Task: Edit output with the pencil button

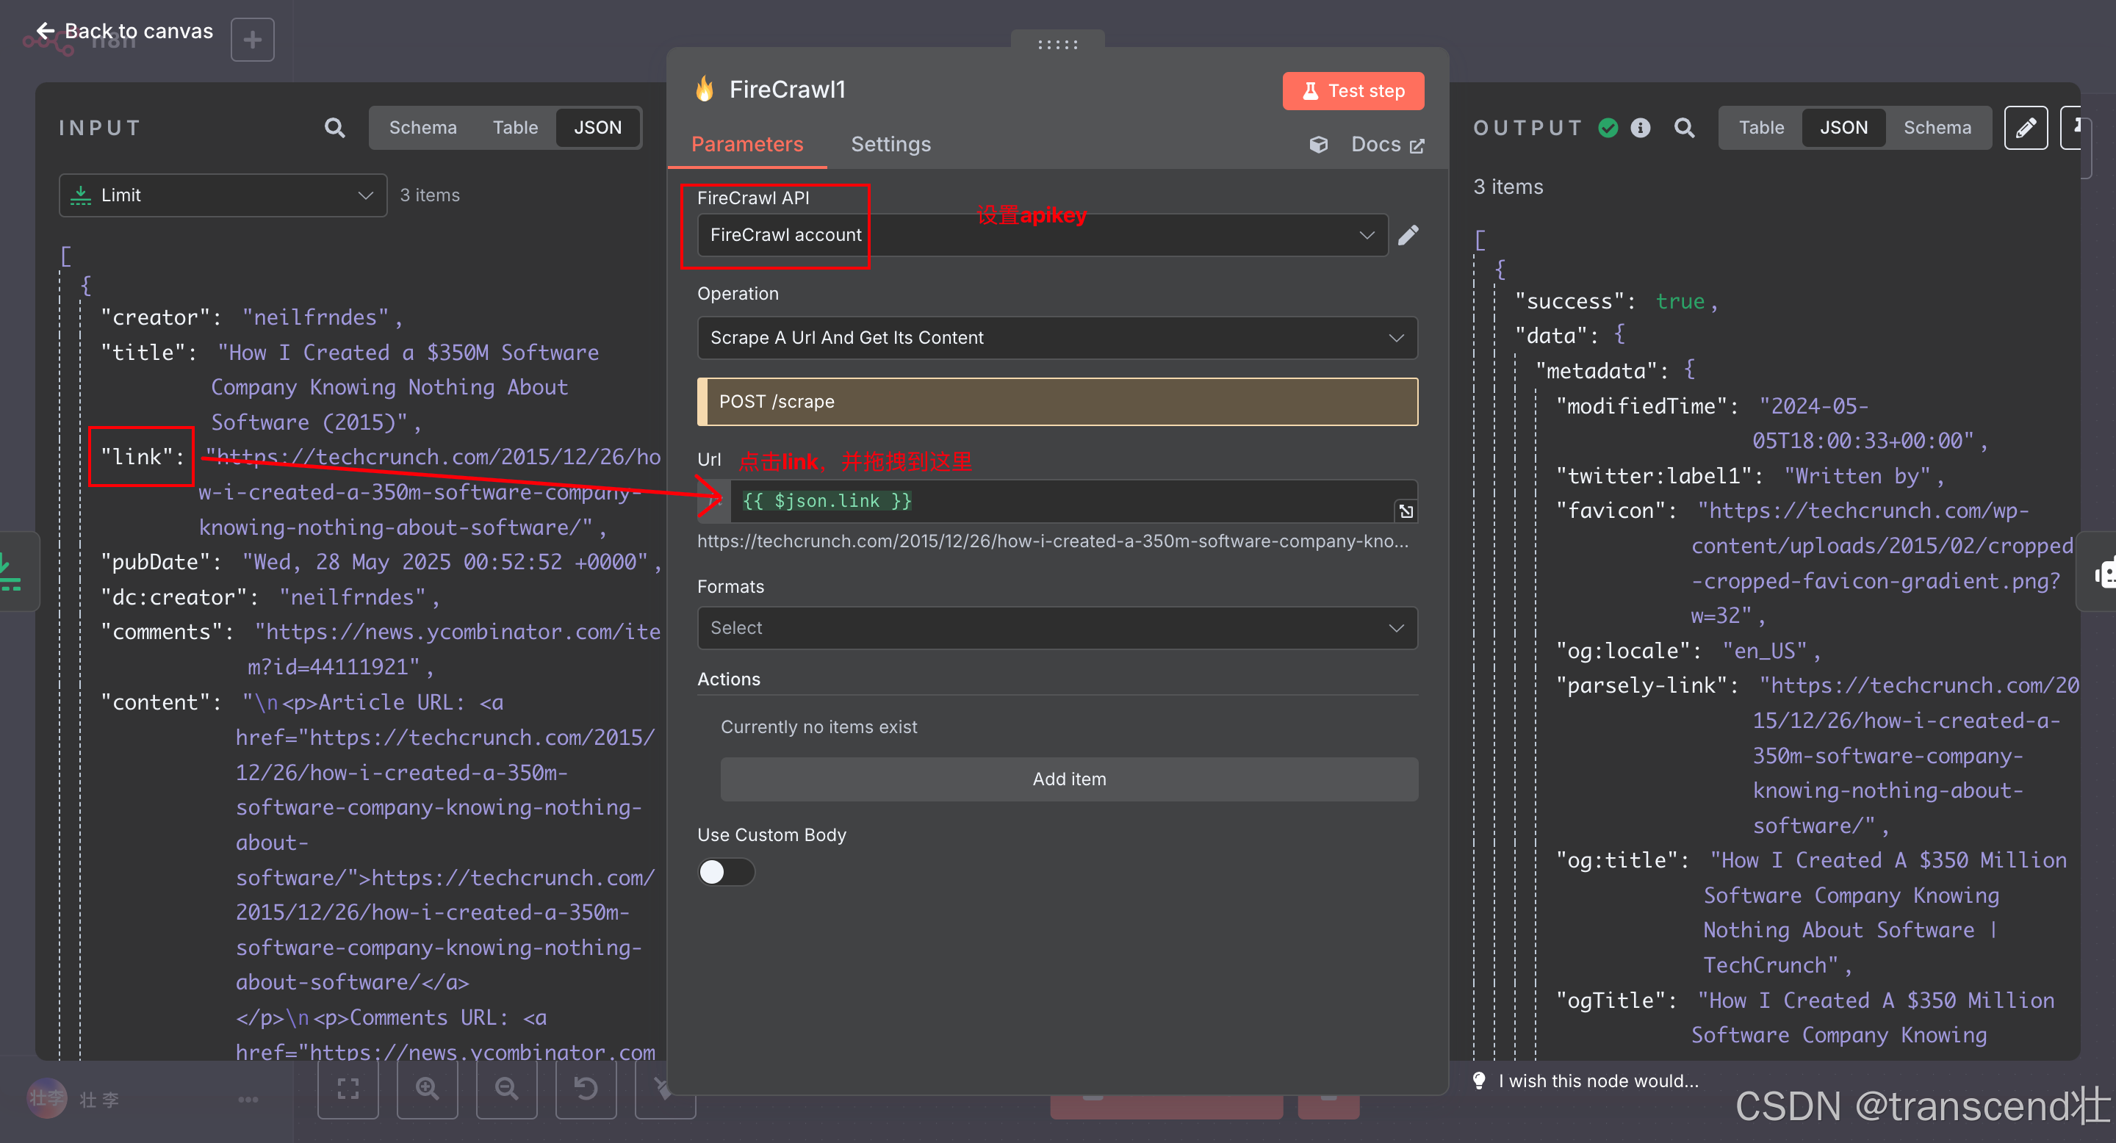Action: pos(2026,127)
